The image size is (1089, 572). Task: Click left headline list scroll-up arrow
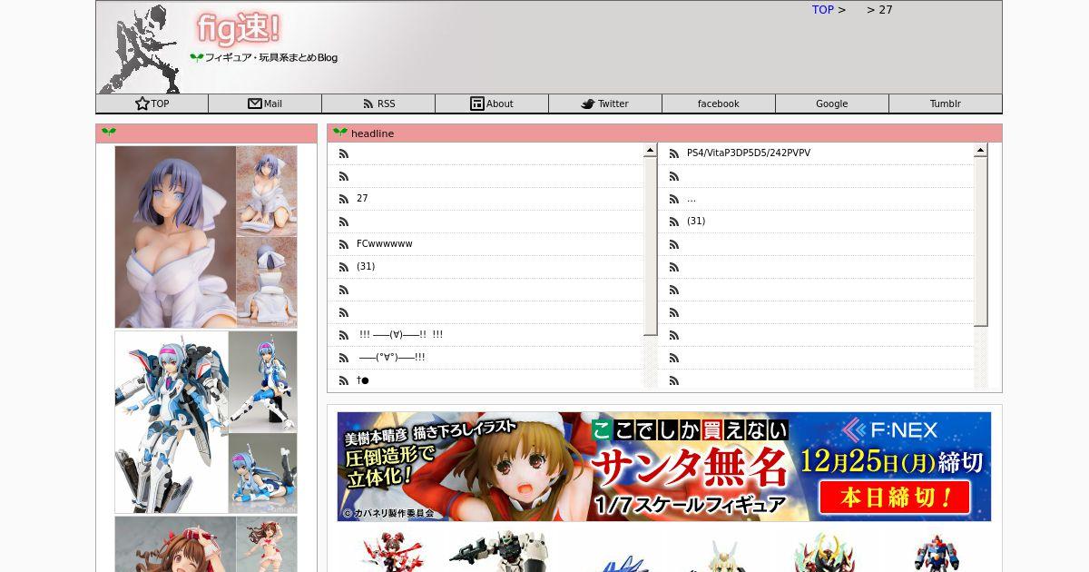tap(650, 151)
